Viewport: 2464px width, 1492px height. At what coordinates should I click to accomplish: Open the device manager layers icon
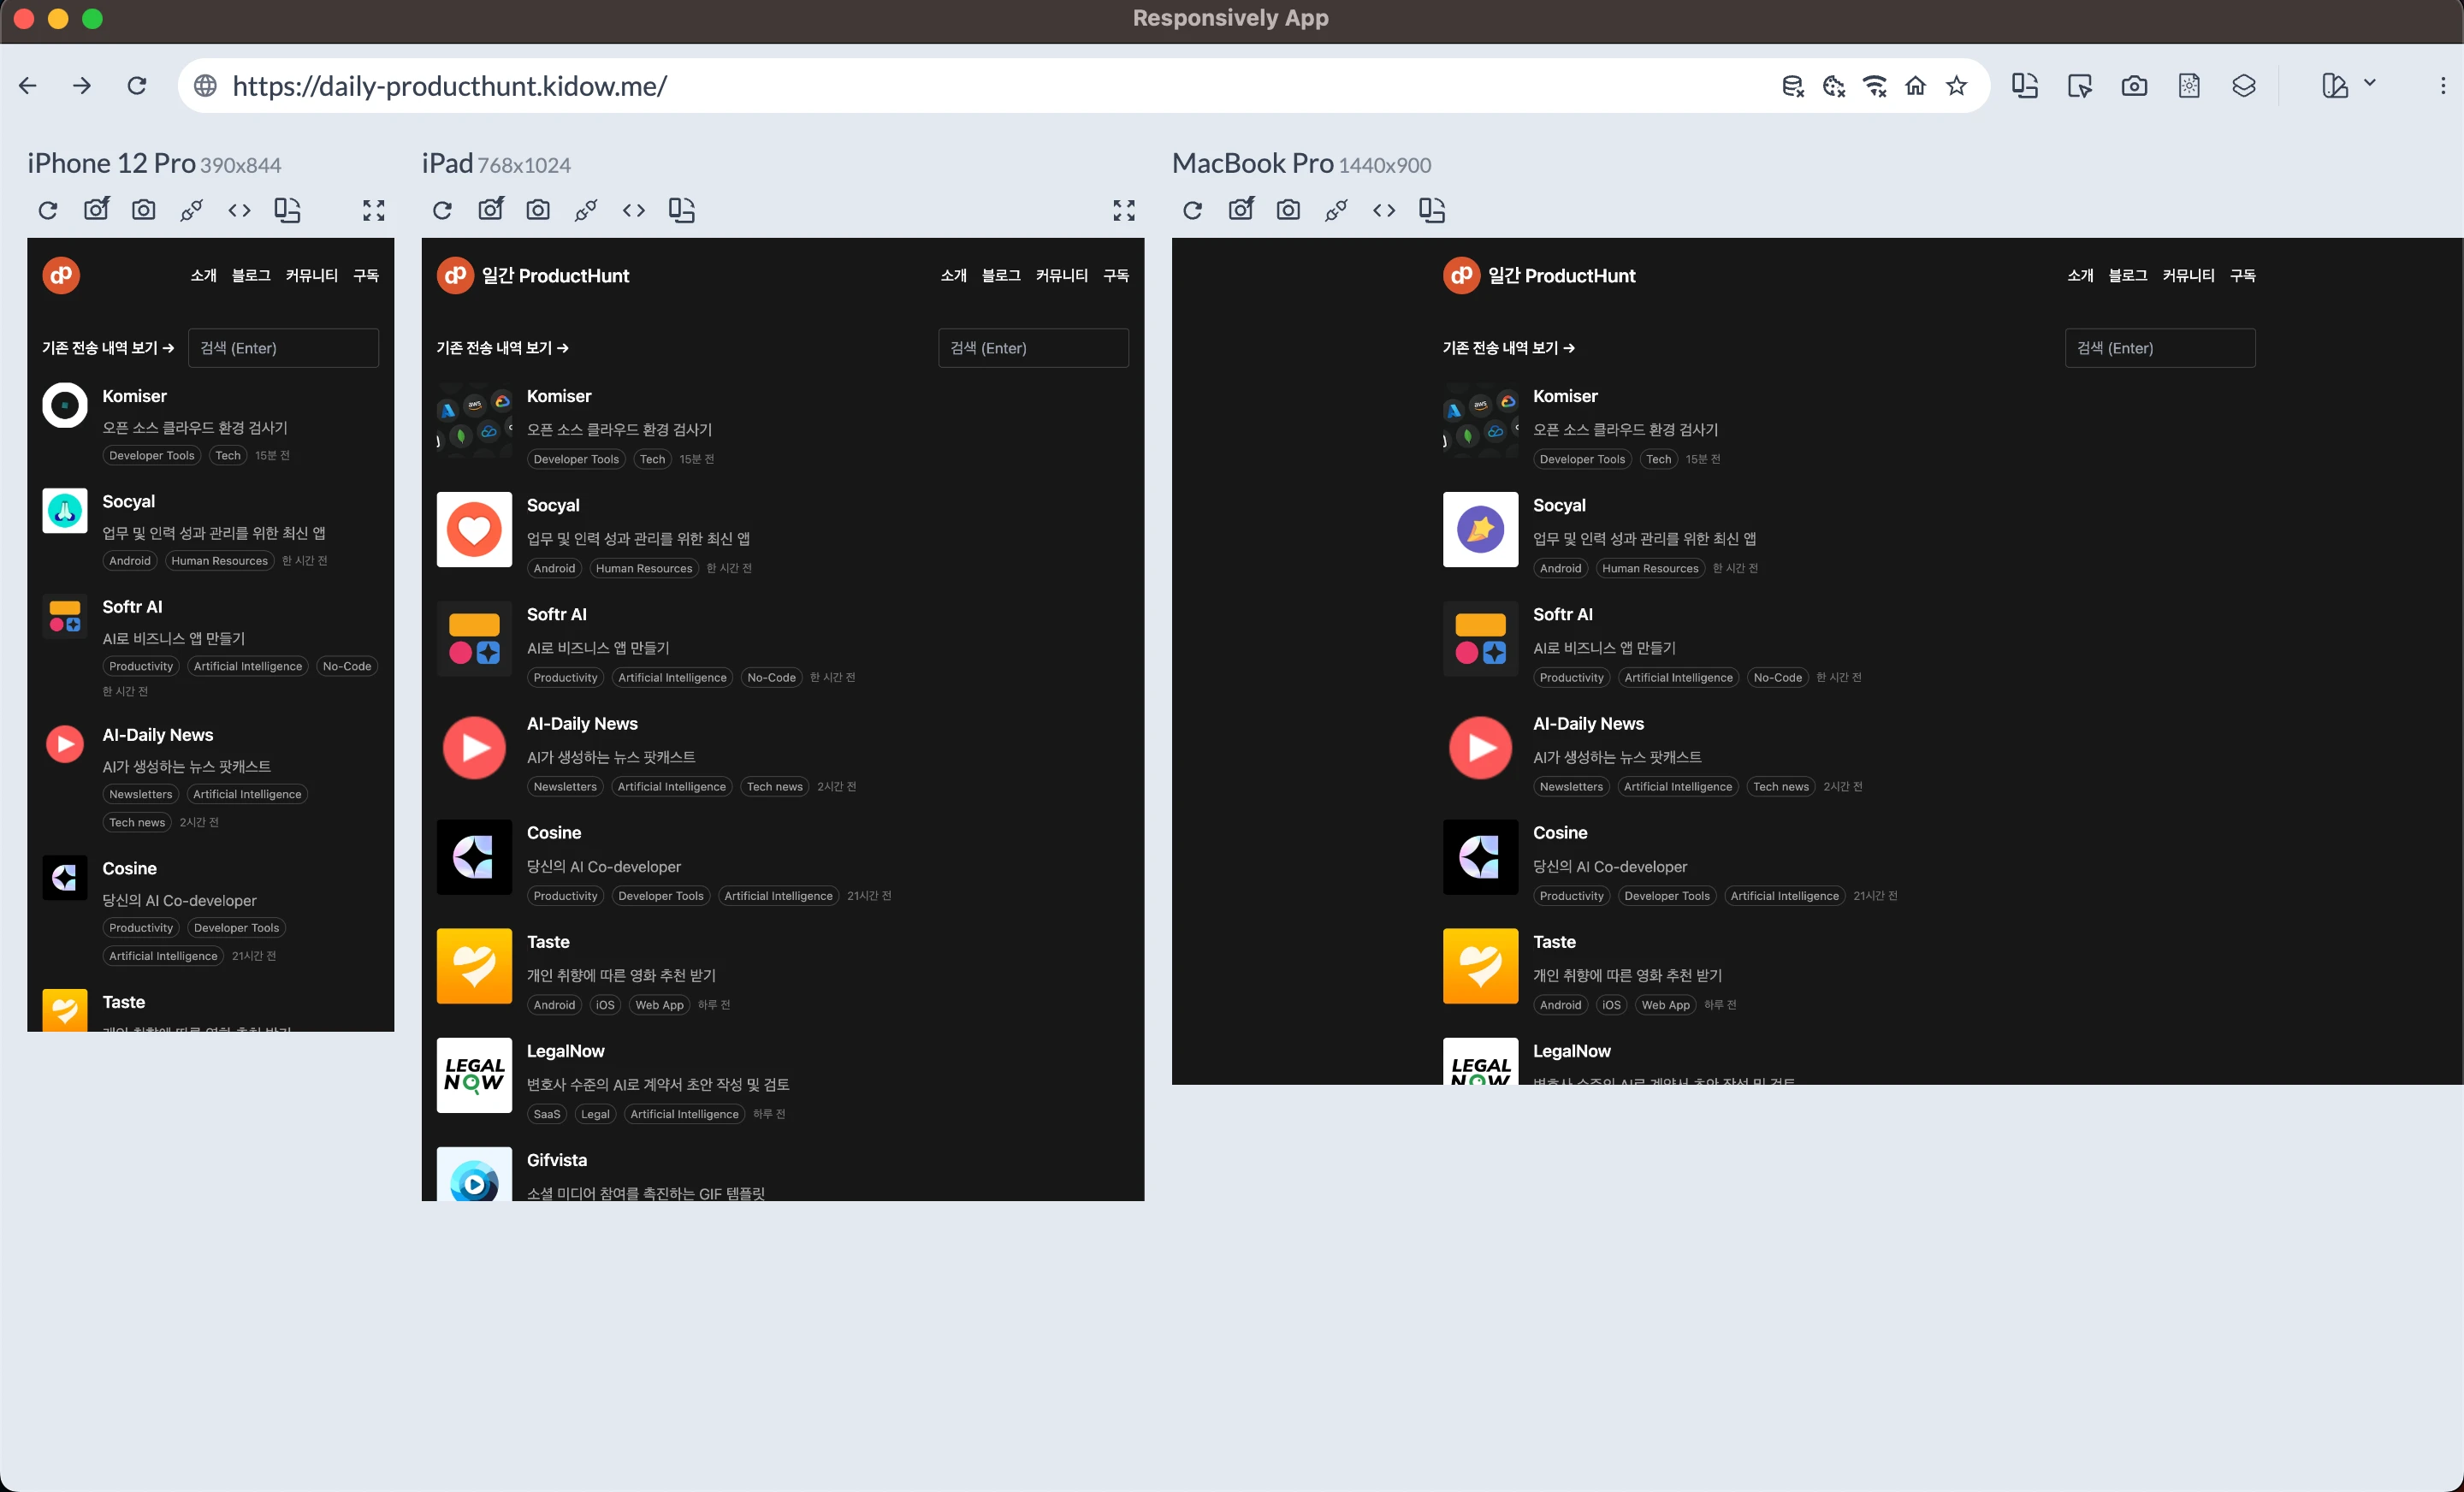point(2244,86)
